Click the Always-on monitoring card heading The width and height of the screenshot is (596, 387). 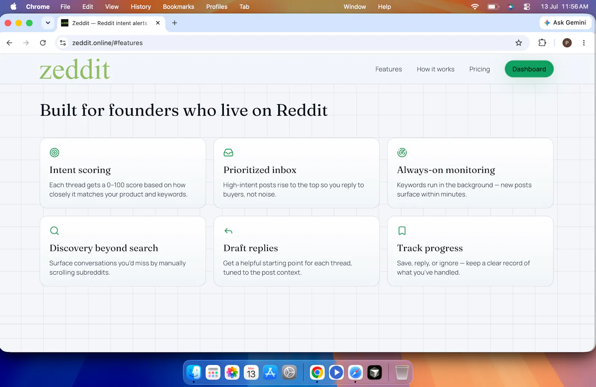tap(446, 170)
